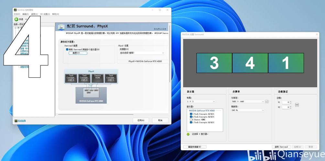This screenshot has width=325, height=161.
Task: Enable the 2. Daewoo HDMI checkbox
Action: (x=191, y=119)
